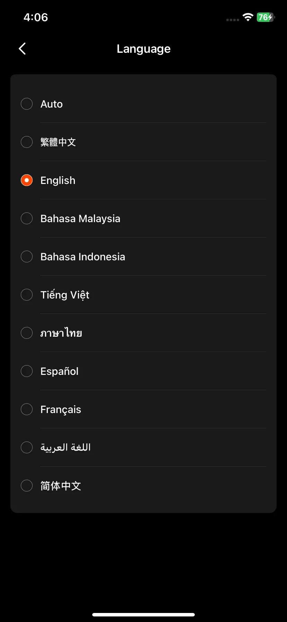Choose the Bahasa Malaysia radio button
This screenshot has height=622, width=287.
(x=27, y=218)
